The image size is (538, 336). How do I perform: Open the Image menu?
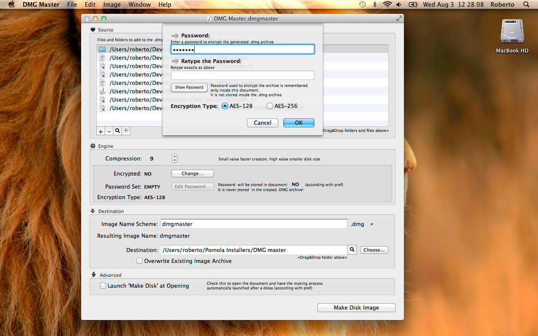pos(112,5)
